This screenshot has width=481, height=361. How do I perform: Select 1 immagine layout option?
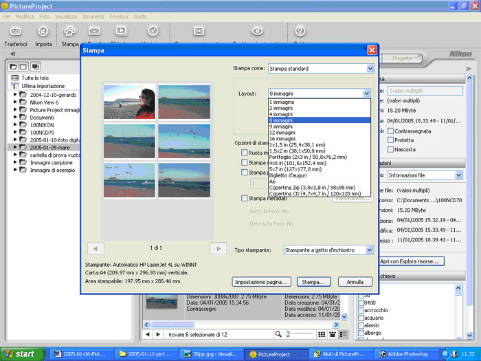(320, 102)
